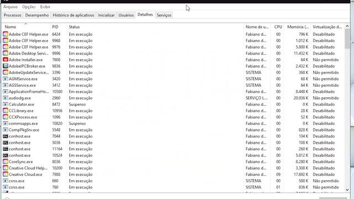Click the csrss.exe icon for PID 660
The width and height of the screenshot is (354, 199).
click(6, 181)
